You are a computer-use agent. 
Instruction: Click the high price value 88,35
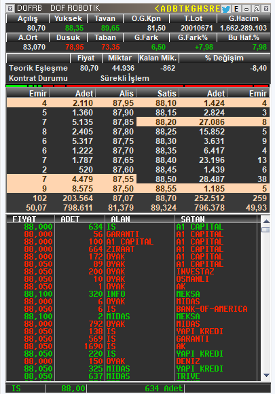coord(74,28)
